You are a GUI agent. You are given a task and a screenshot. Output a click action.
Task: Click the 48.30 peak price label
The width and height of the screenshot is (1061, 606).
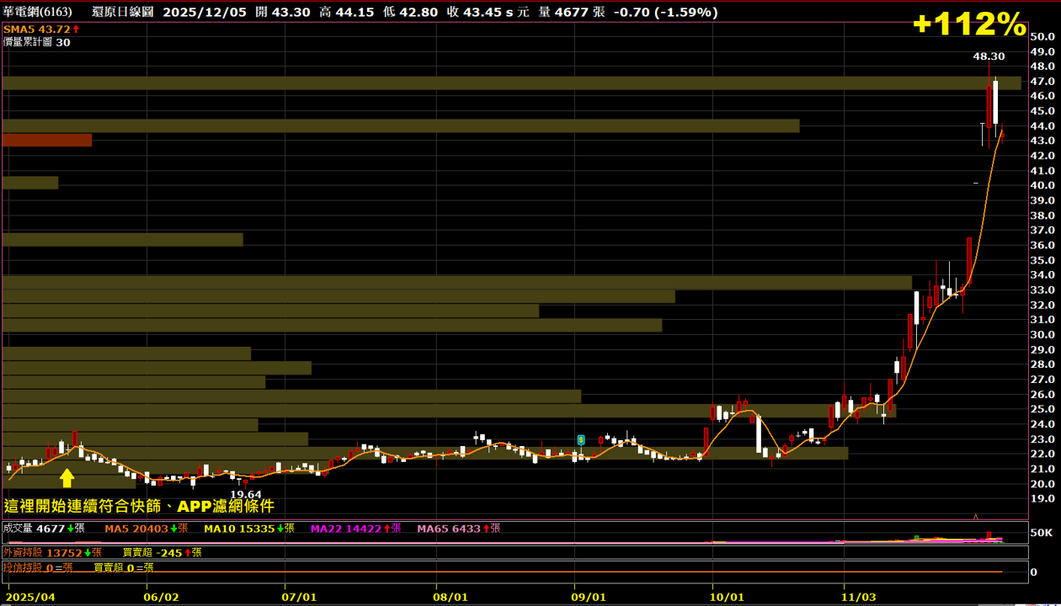click(x=989, y=56)
